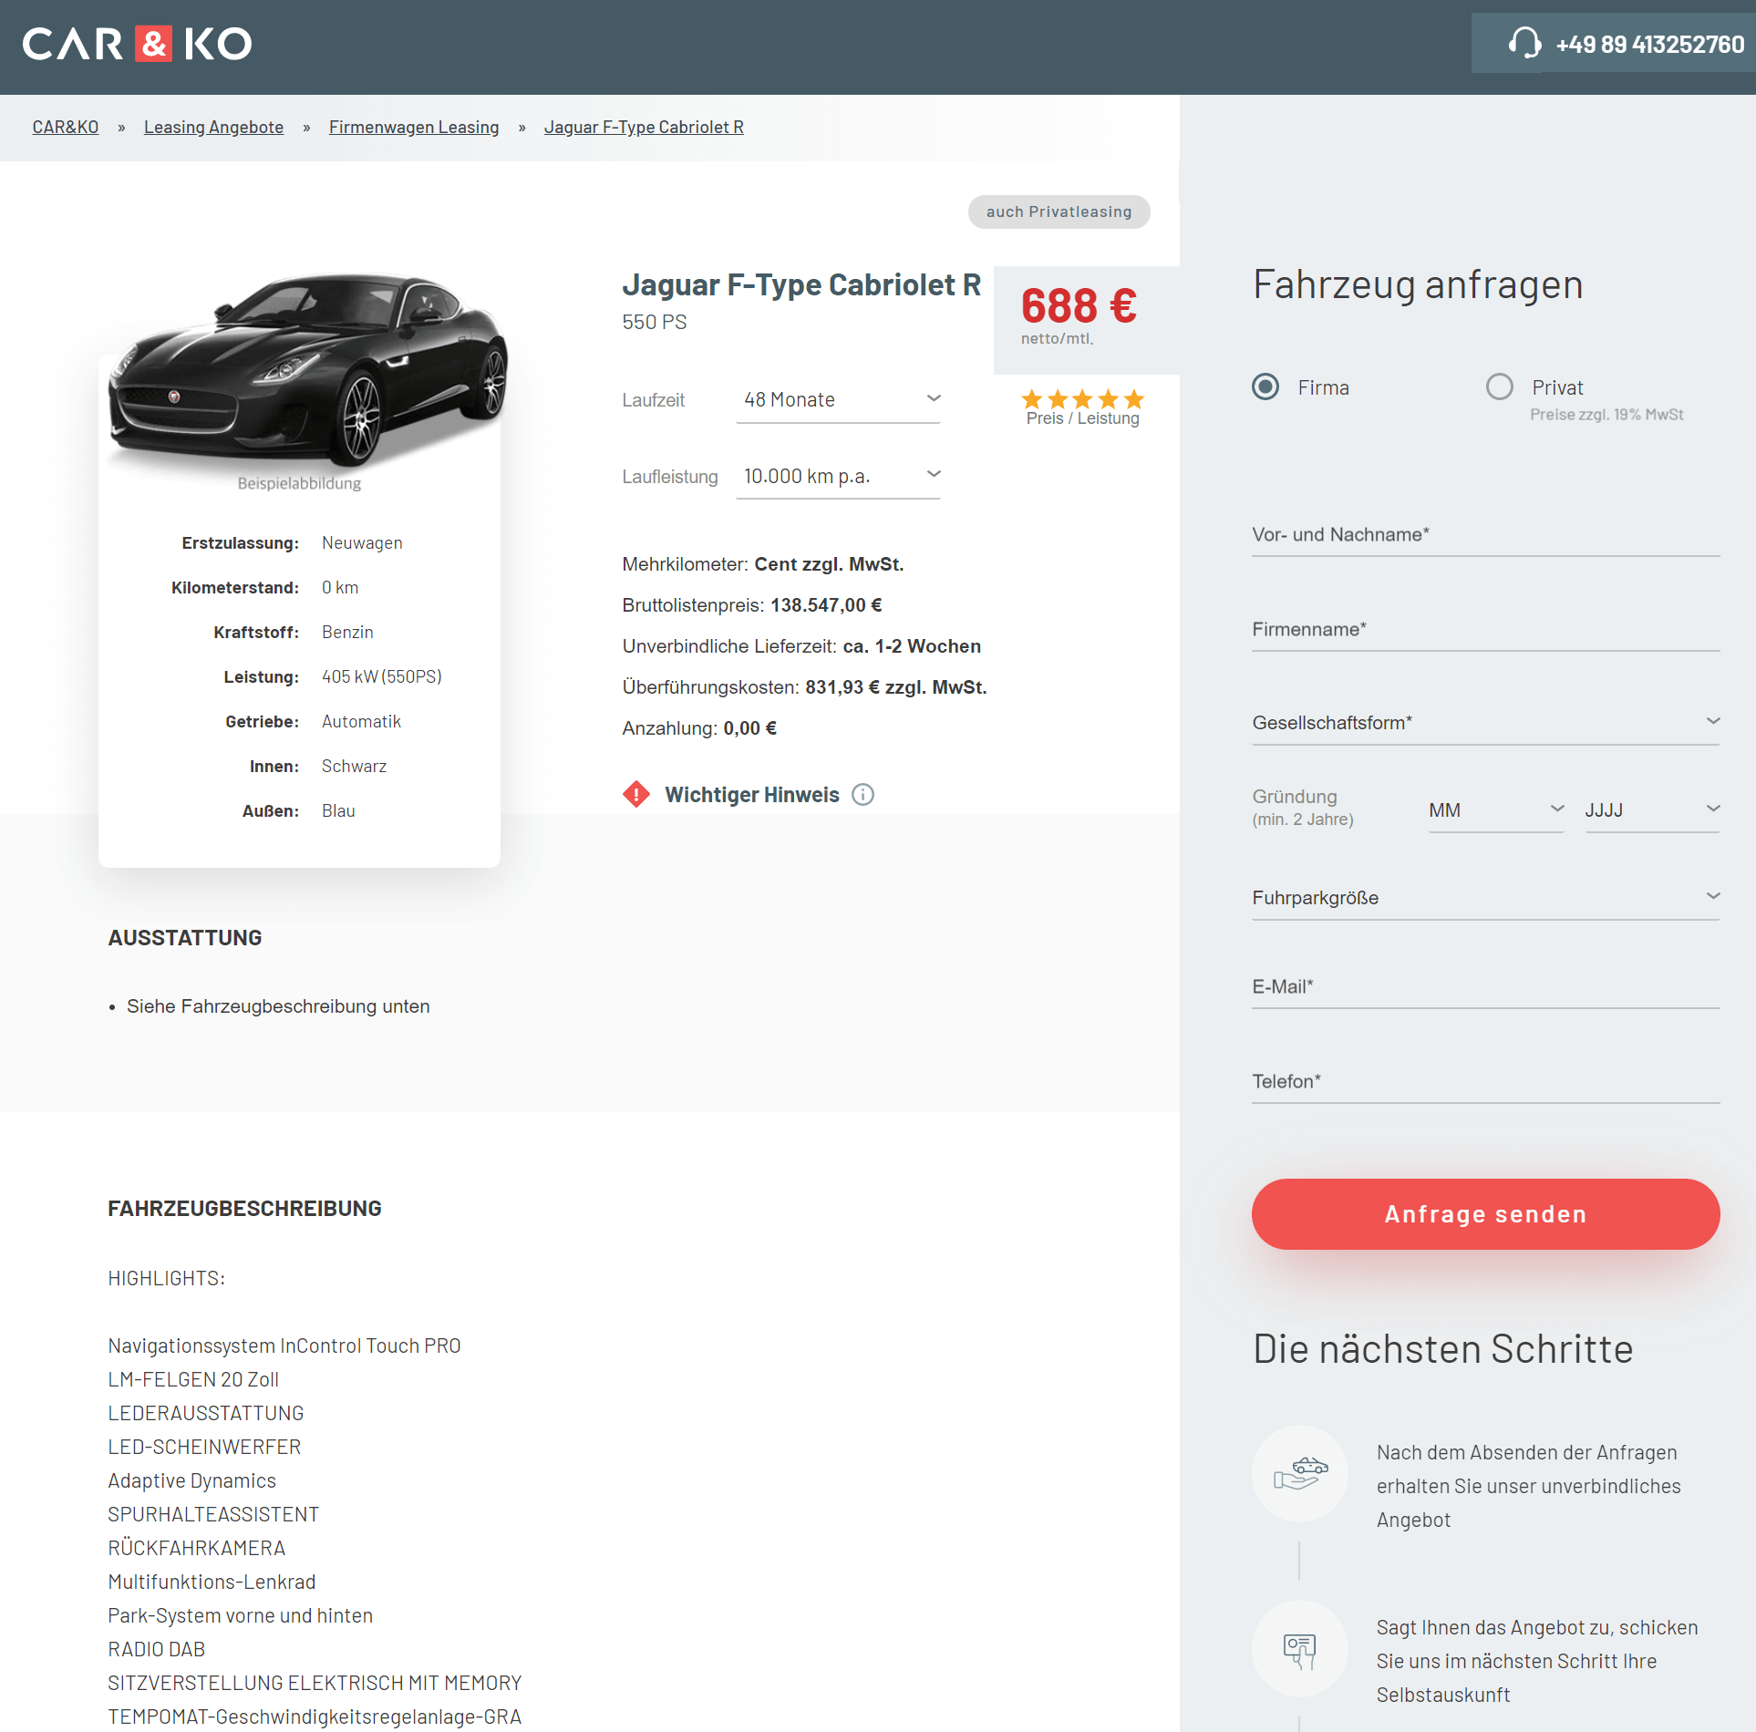Viewport: 1756px width, 1732px height.
Task: Click the 688 € price
Action: pos(1079,305)
